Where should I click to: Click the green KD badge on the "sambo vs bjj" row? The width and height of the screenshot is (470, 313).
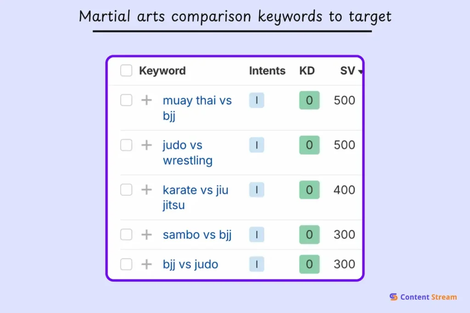(309, 234)
